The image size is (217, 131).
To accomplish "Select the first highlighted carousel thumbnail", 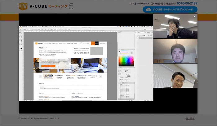I will pos(48,76).
